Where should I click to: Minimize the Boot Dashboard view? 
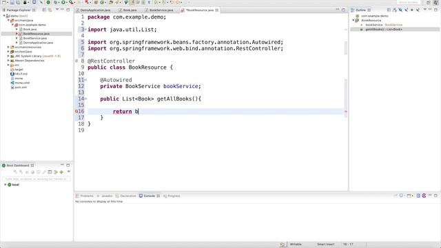[x=62, y=165]
